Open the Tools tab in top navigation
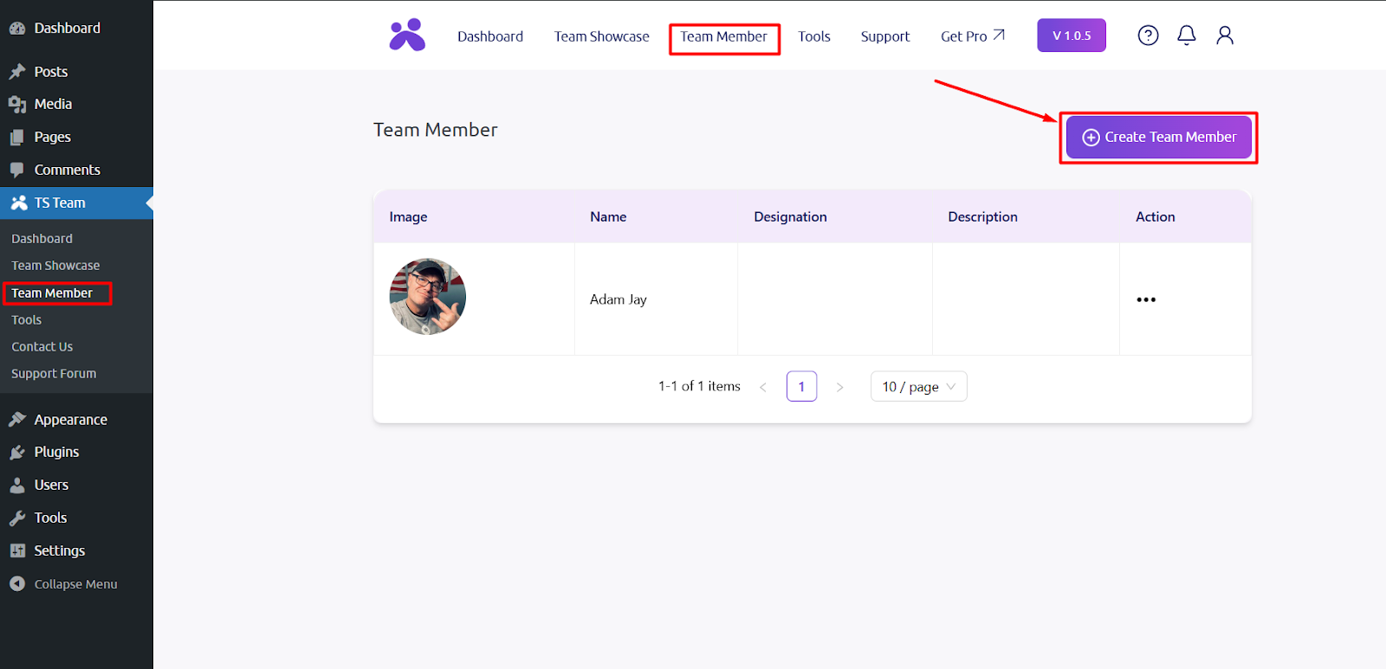 (x=813, y=36)
